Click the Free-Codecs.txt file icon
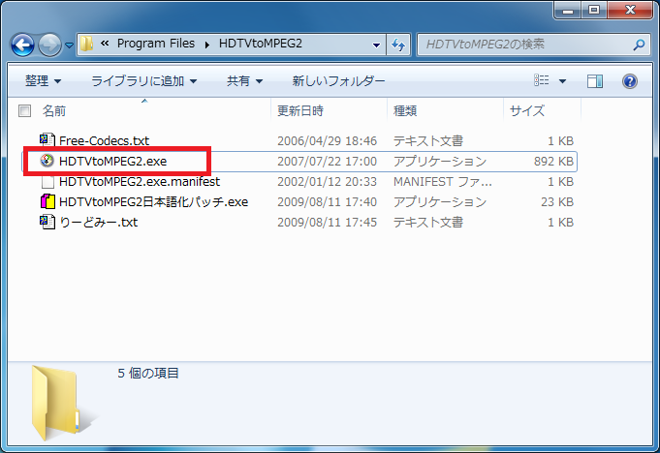The image size is (660, 453). tap(47, 141)
